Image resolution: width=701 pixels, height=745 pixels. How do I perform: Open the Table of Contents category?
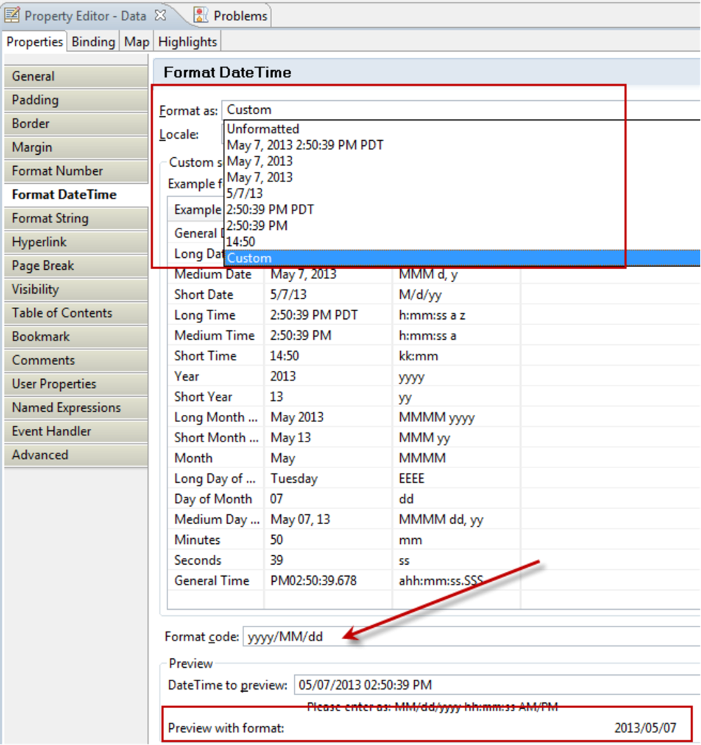pyautogui.click(x=76, y=313)
